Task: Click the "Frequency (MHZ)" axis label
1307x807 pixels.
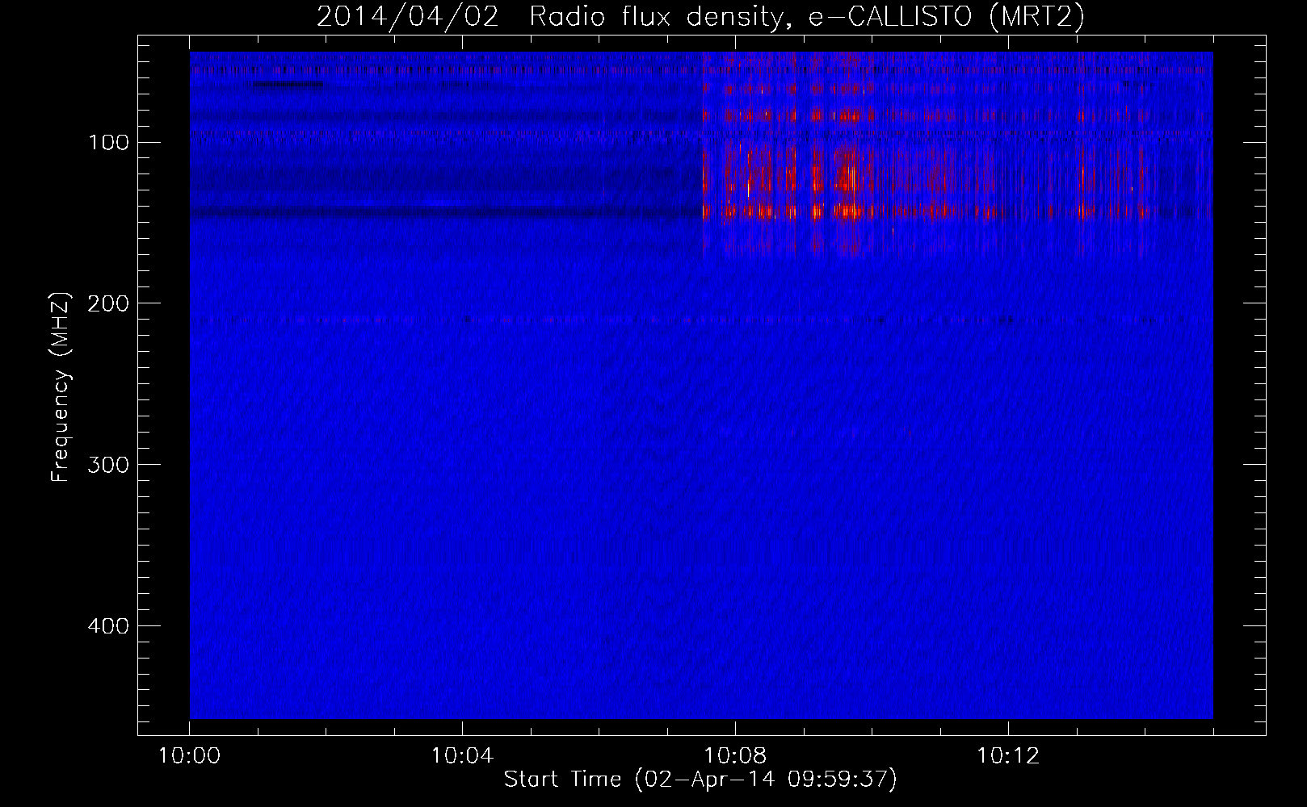Action: point(61,387)
